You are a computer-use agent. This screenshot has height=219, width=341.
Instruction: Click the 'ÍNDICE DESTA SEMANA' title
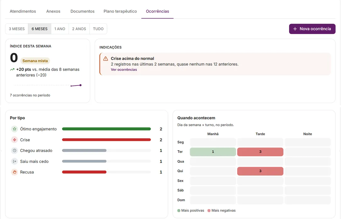click(x=31, y=46)
